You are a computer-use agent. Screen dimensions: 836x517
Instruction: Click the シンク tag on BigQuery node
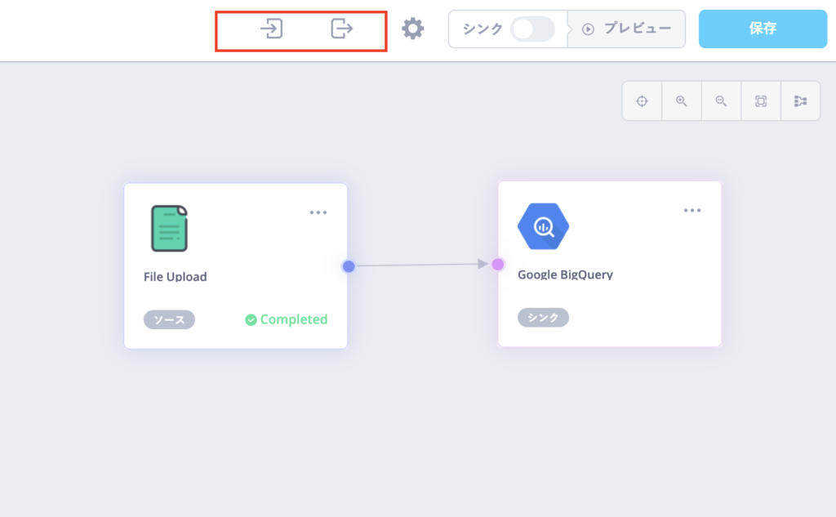(x=543, y=318)
